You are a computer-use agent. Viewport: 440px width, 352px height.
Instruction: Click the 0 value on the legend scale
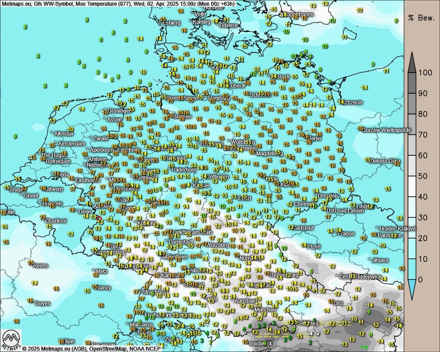421,279
